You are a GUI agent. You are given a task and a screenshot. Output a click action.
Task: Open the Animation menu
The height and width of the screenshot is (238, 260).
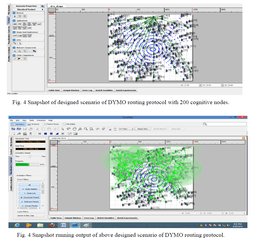coord(41,120)
